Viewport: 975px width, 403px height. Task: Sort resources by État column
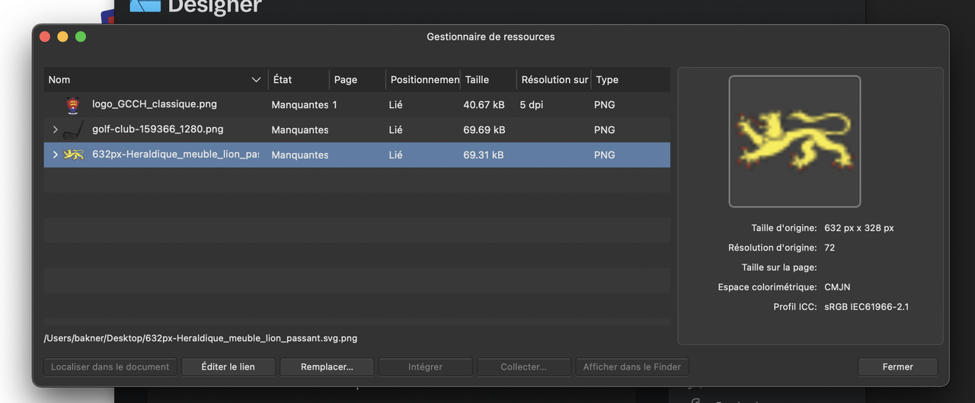point(299,79)
